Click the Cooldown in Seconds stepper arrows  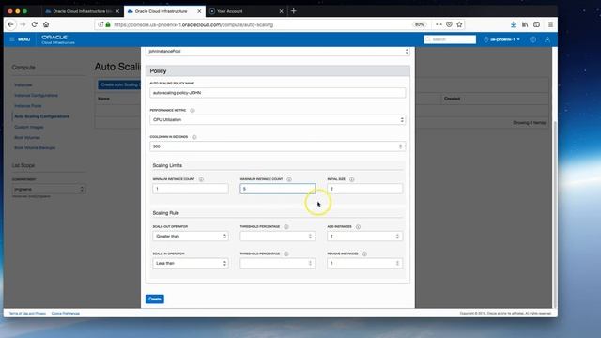[x=401, y=146]
